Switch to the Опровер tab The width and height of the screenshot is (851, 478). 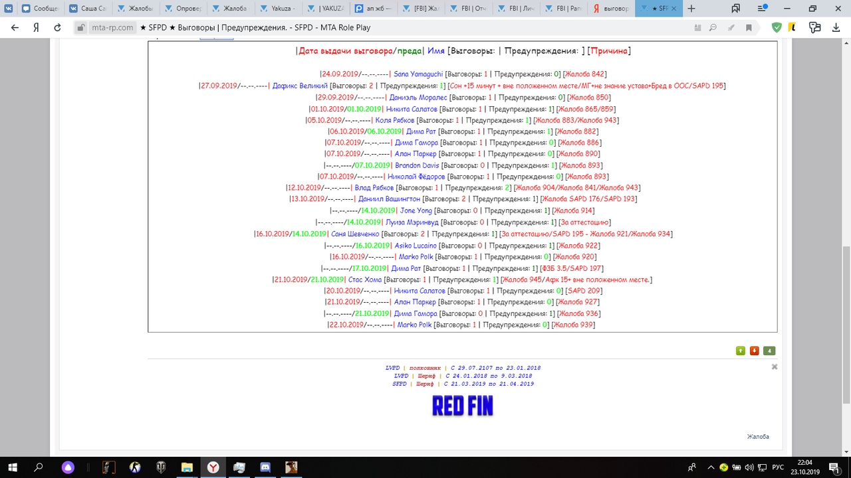tap(182, 9)
